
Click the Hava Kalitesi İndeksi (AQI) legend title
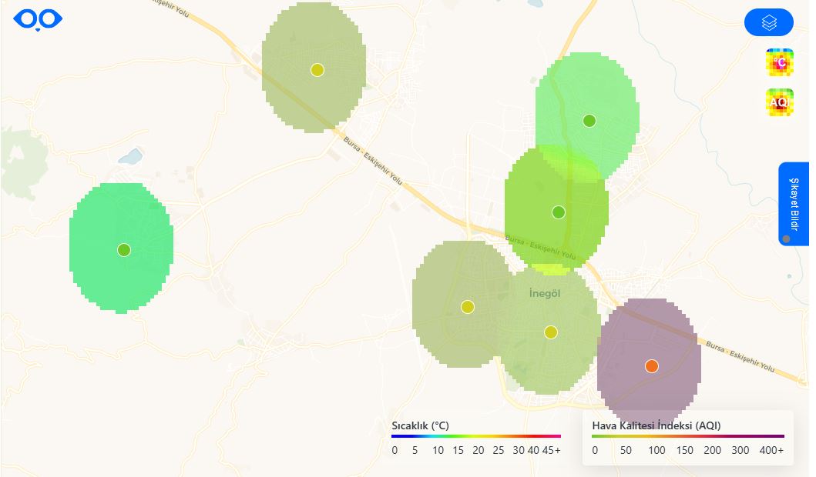coord(656,425)
